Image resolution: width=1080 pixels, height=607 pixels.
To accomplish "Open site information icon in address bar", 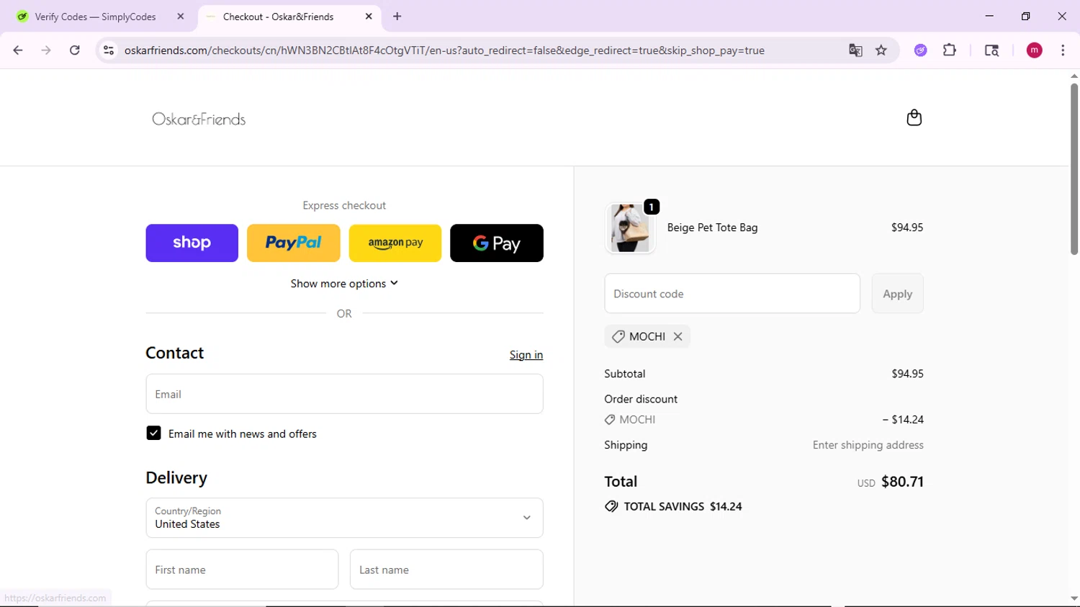I will (109, 50).
